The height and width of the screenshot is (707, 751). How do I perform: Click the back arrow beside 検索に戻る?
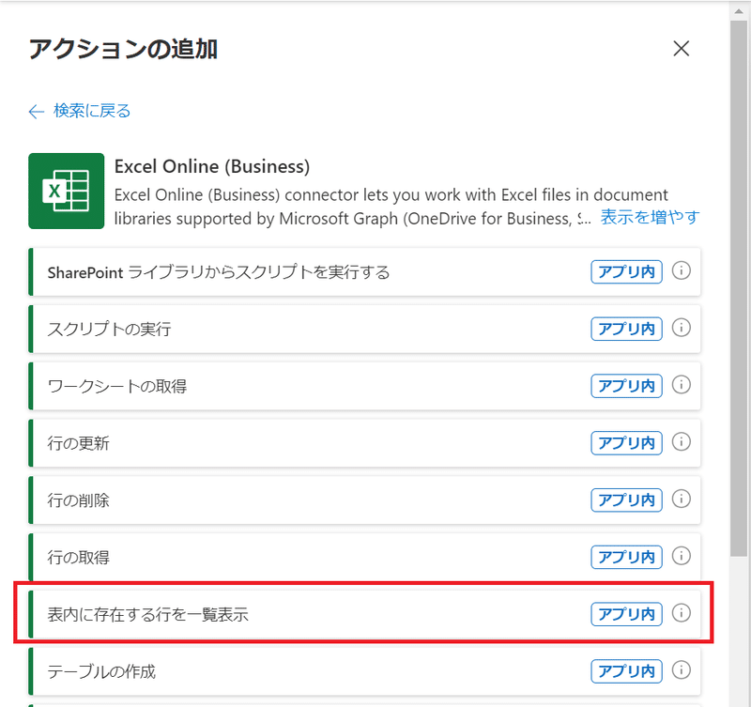coord(37,112)
